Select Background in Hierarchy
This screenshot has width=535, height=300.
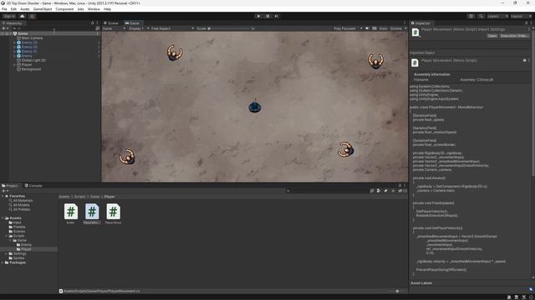31,69
